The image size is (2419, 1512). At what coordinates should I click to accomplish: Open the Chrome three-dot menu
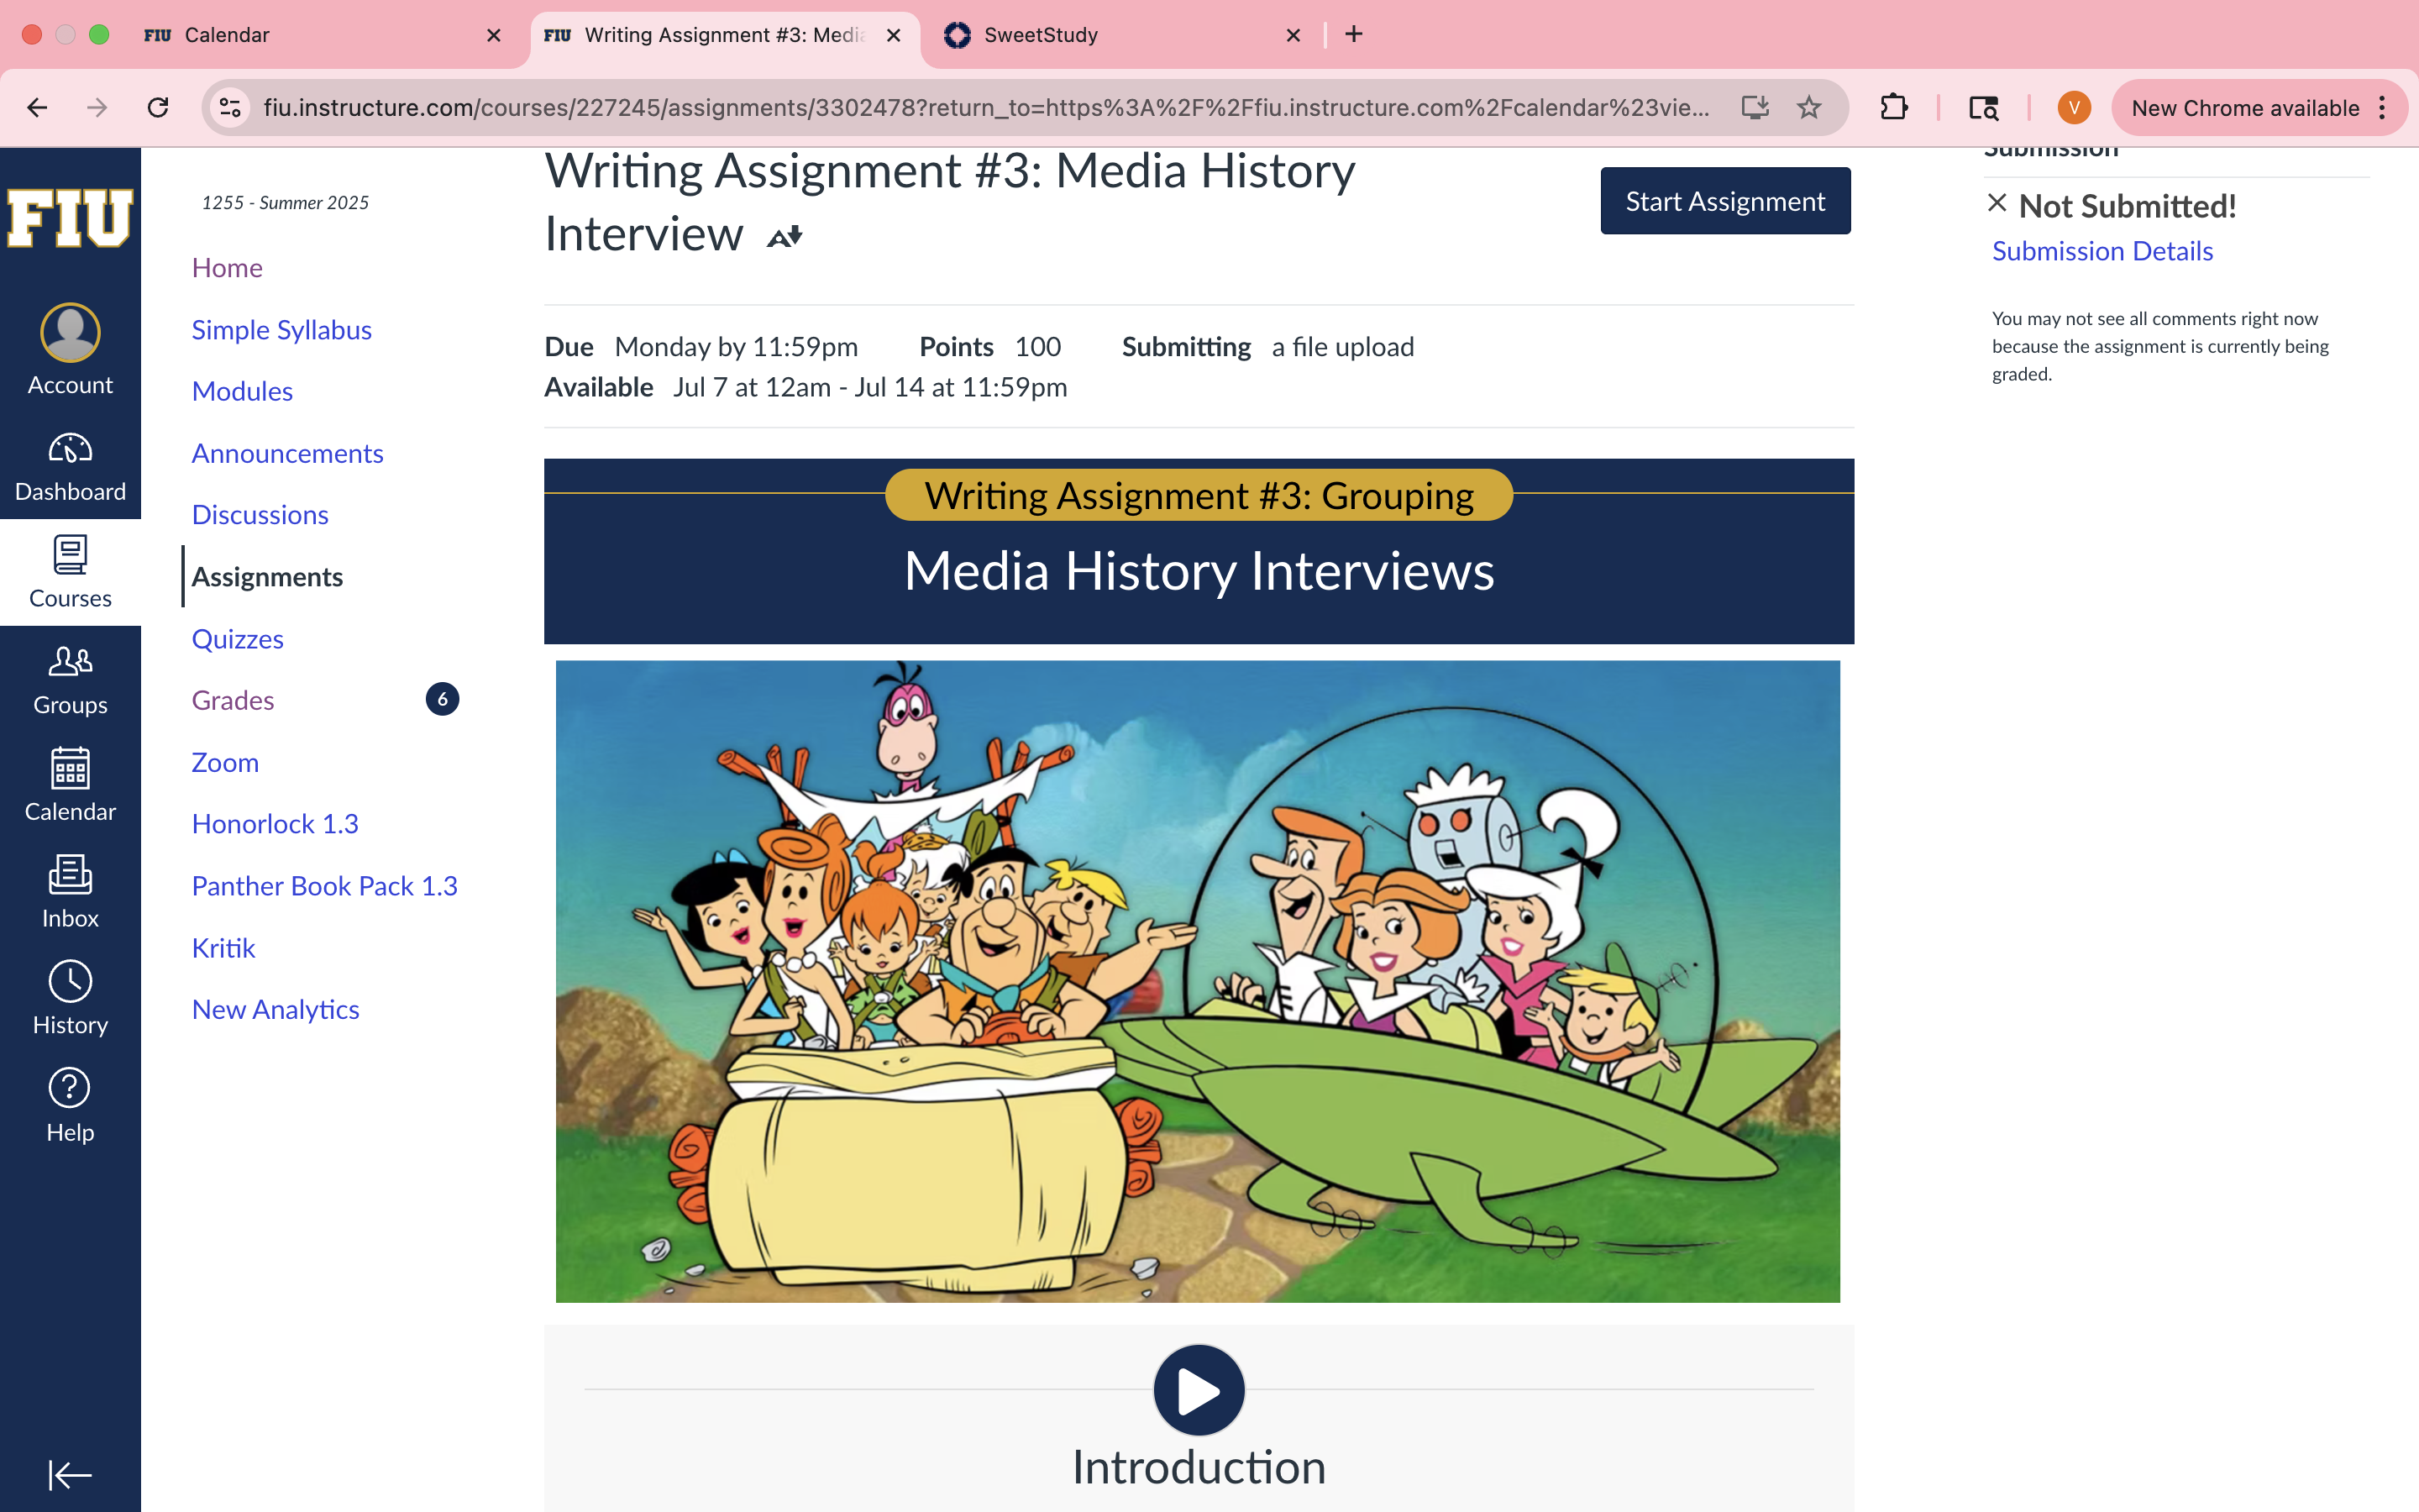click(x=2383, y=107)
